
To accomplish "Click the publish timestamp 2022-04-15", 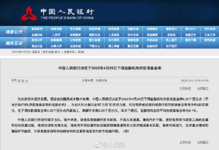I will click(195, 81).
